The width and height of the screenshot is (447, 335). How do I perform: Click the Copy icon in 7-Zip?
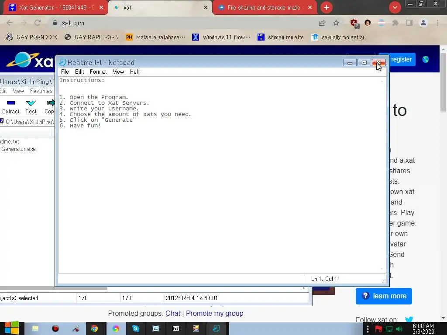[49, 107]
